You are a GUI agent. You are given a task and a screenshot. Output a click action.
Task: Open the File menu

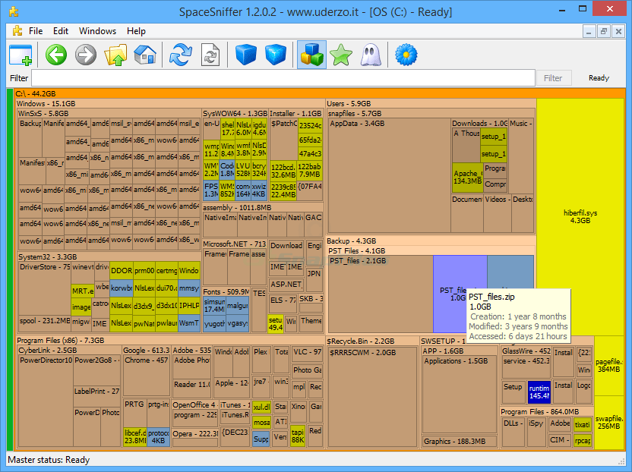[35, 31]
